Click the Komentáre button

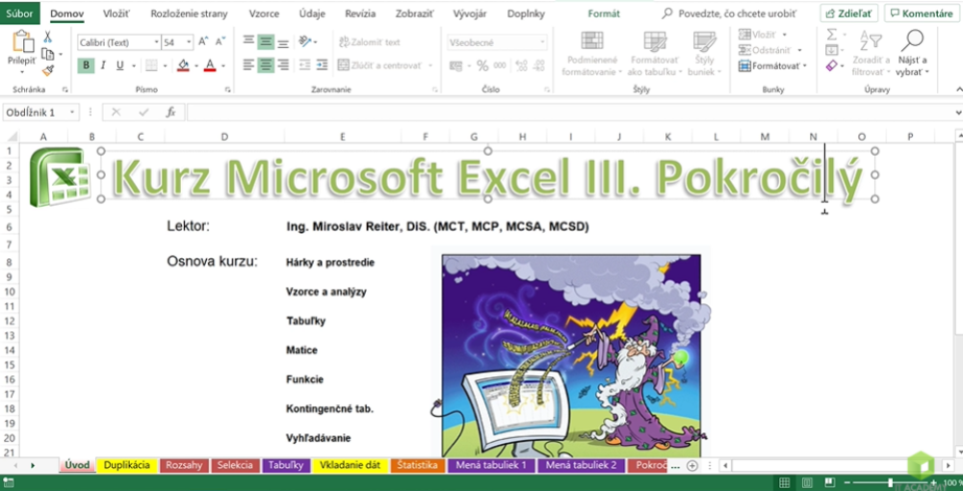coord(921,13)
